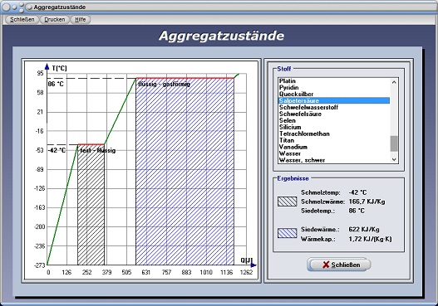Open the Drucken menu
Screen dimensions: 438x306
tap(55, 20)
